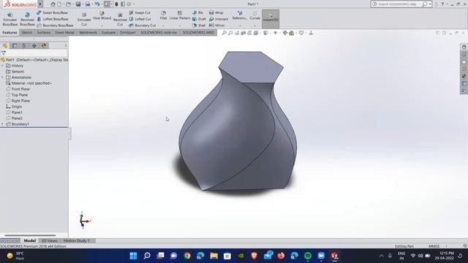Open the Curves tools
Viewport: 468px width, 263px height.
point(254,16)
